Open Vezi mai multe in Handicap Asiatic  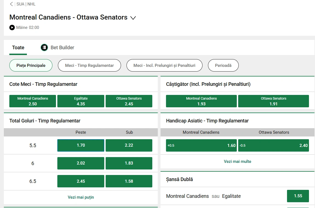click(237, 162)
